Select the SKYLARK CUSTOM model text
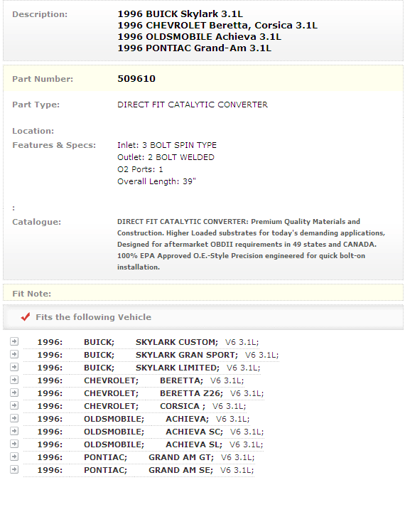Viewport: 405px width, 512px height. (x=176, y=342)
